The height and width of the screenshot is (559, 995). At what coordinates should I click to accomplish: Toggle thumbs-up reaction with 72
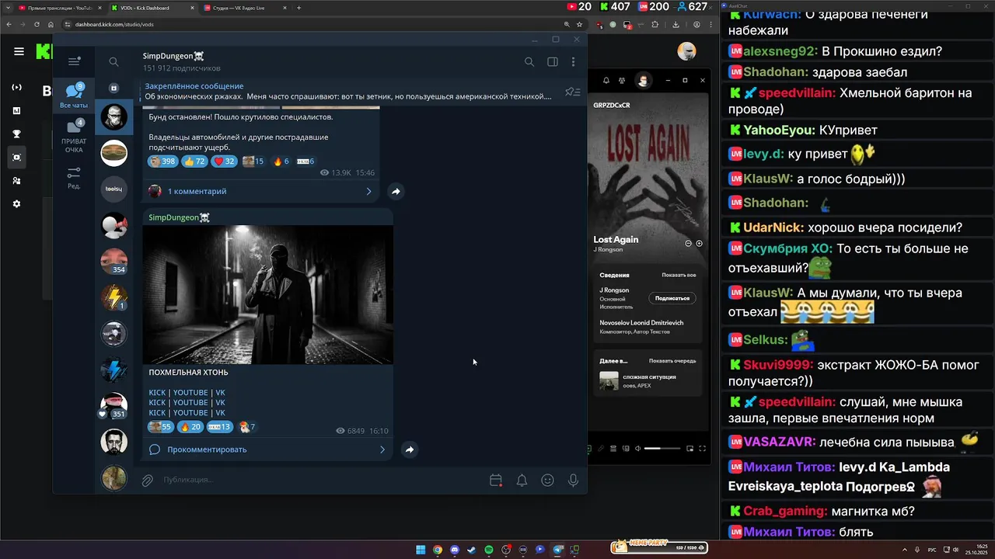click(x=194, y=161)
